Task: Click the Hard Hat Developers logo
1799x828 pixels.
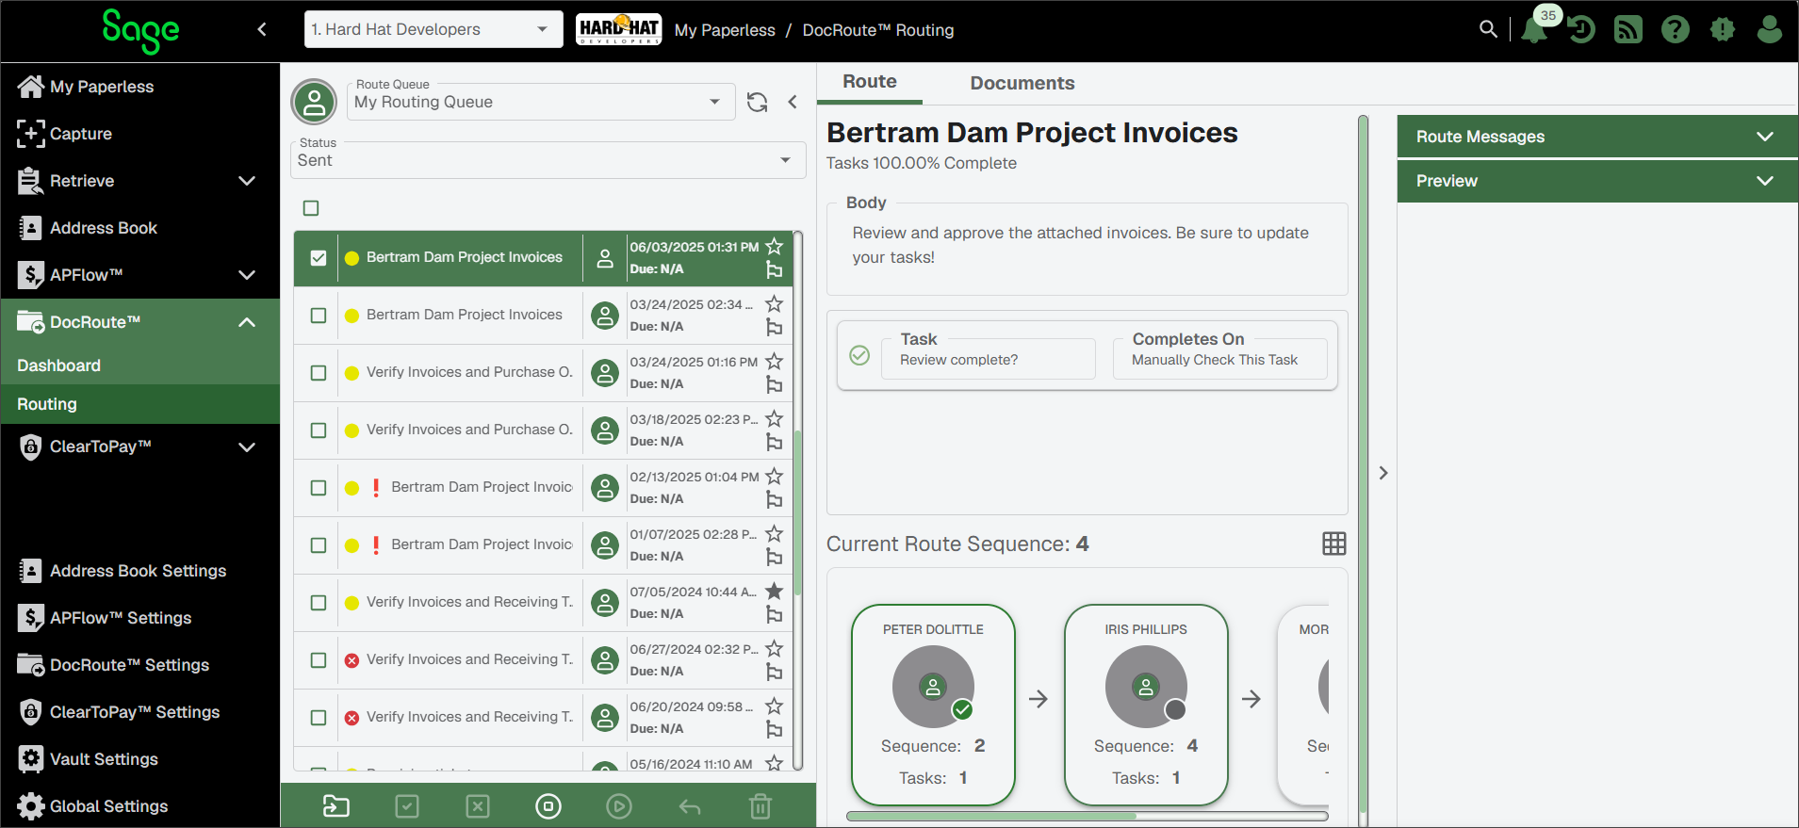Action: 619,29
